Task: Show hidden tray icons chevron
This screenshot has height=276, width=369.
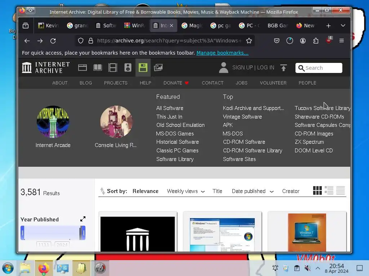Action: (318, 268)
